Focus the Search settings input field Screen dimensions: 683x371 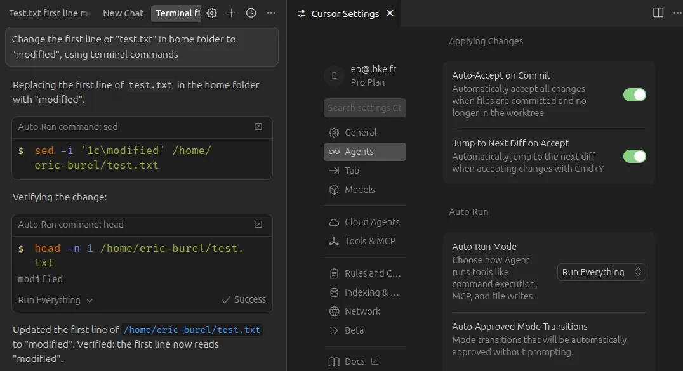364,108
